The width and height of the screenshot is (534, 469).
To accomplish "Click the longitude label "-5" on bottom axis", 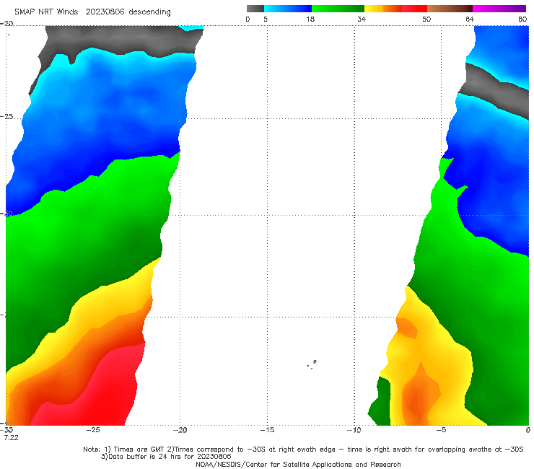I will (x=442, y=430).
